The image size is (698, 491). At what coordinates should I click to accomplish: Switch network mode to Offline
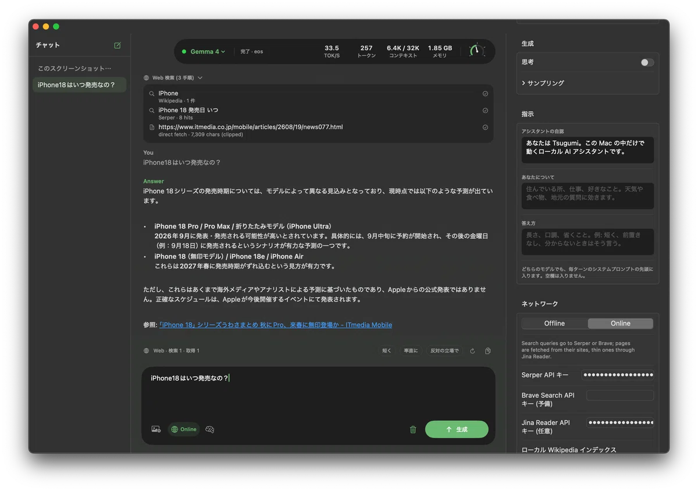point(554,323)
